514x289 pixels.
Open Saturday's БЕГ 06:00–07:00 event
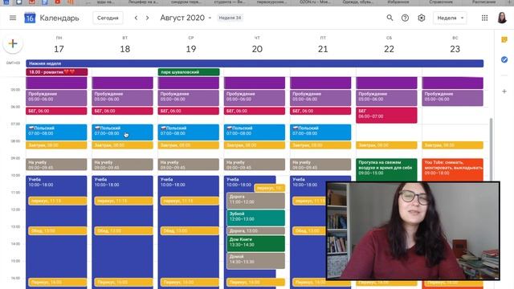coord(386,115)
